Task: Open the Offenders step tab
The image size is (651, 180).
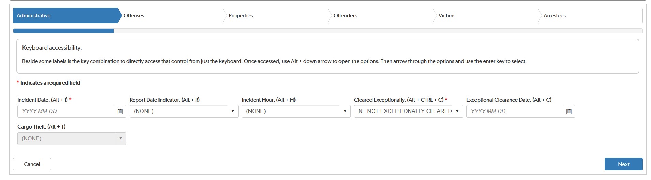Action: (345, 16)
